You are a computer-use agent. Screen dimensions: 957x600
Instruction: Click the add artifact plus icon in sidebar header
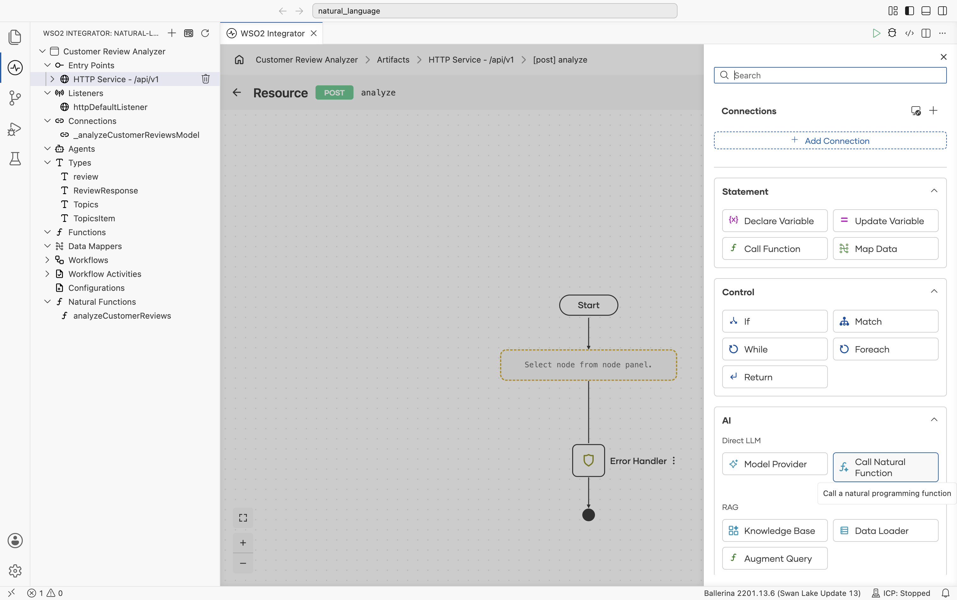coord(172,33)
